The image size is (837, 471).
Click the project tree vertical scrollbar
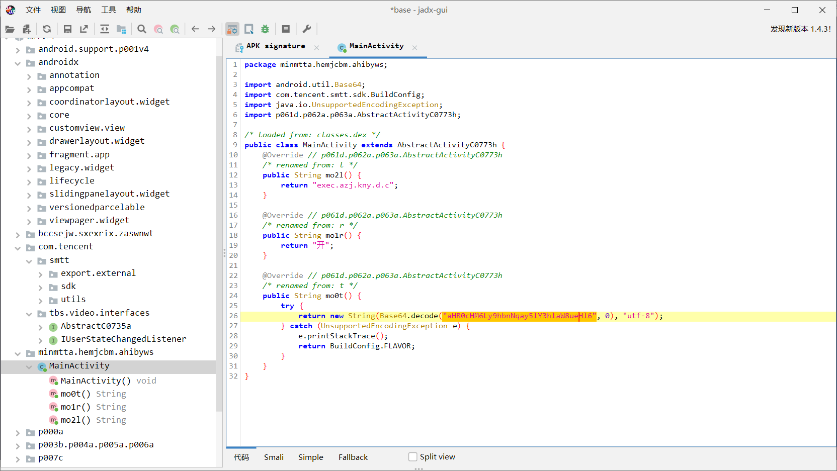click(219, 231)
